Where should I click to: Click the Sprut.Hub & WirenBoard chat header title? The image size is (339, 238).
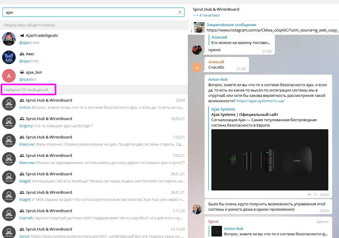[216, 9]
